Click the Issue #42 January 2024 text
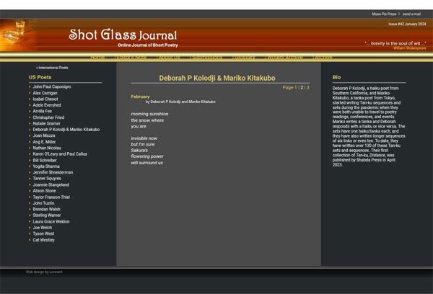Viewport: 433px width, 294px height. coord(407,24)
